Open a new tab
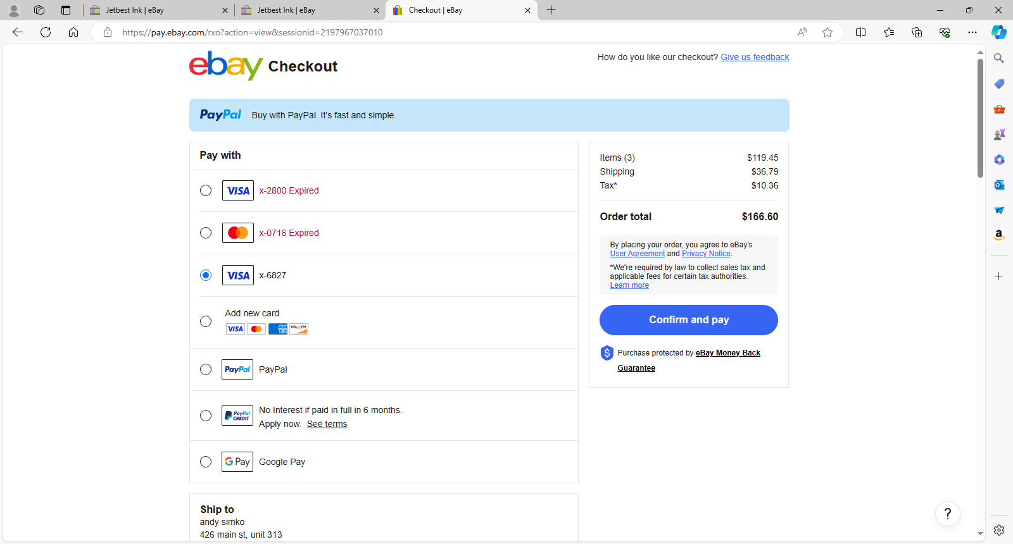The width and height of the screenshot is (1013, 544). [x=551, y=10]
